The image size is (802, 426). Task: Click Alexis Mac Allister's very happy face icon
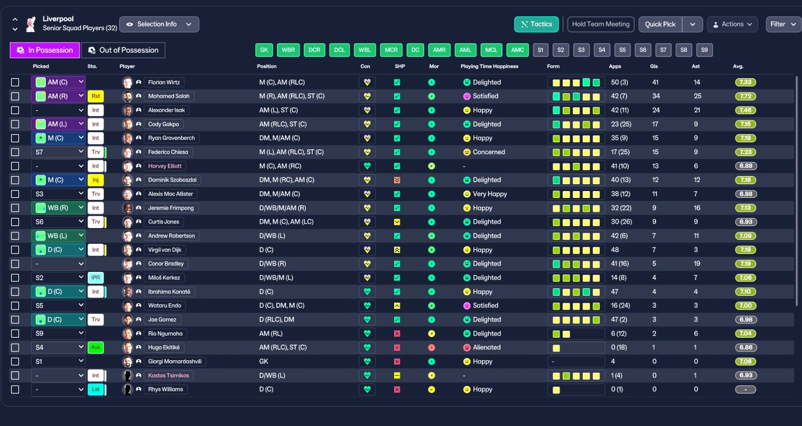(x=467, y=194)
